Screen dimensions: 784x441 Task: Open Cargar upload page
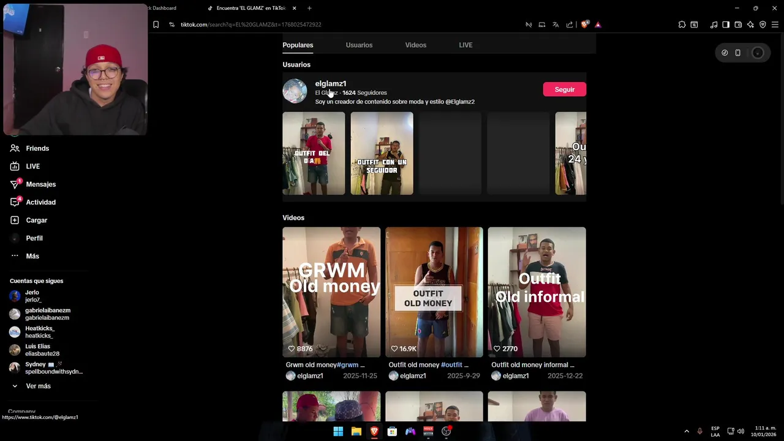29,220
